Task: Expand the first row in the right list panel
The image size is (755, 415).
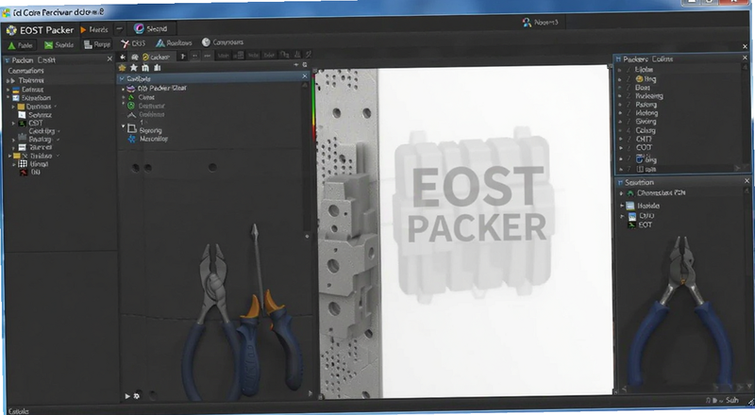Action: click(x=620, y=71)
